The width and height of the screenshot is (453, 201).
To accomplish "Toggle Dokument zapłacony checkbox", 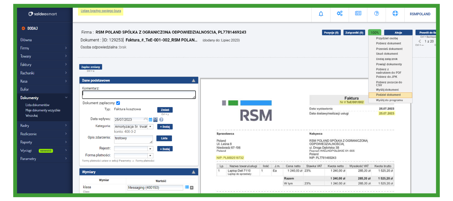I will 118,103.
